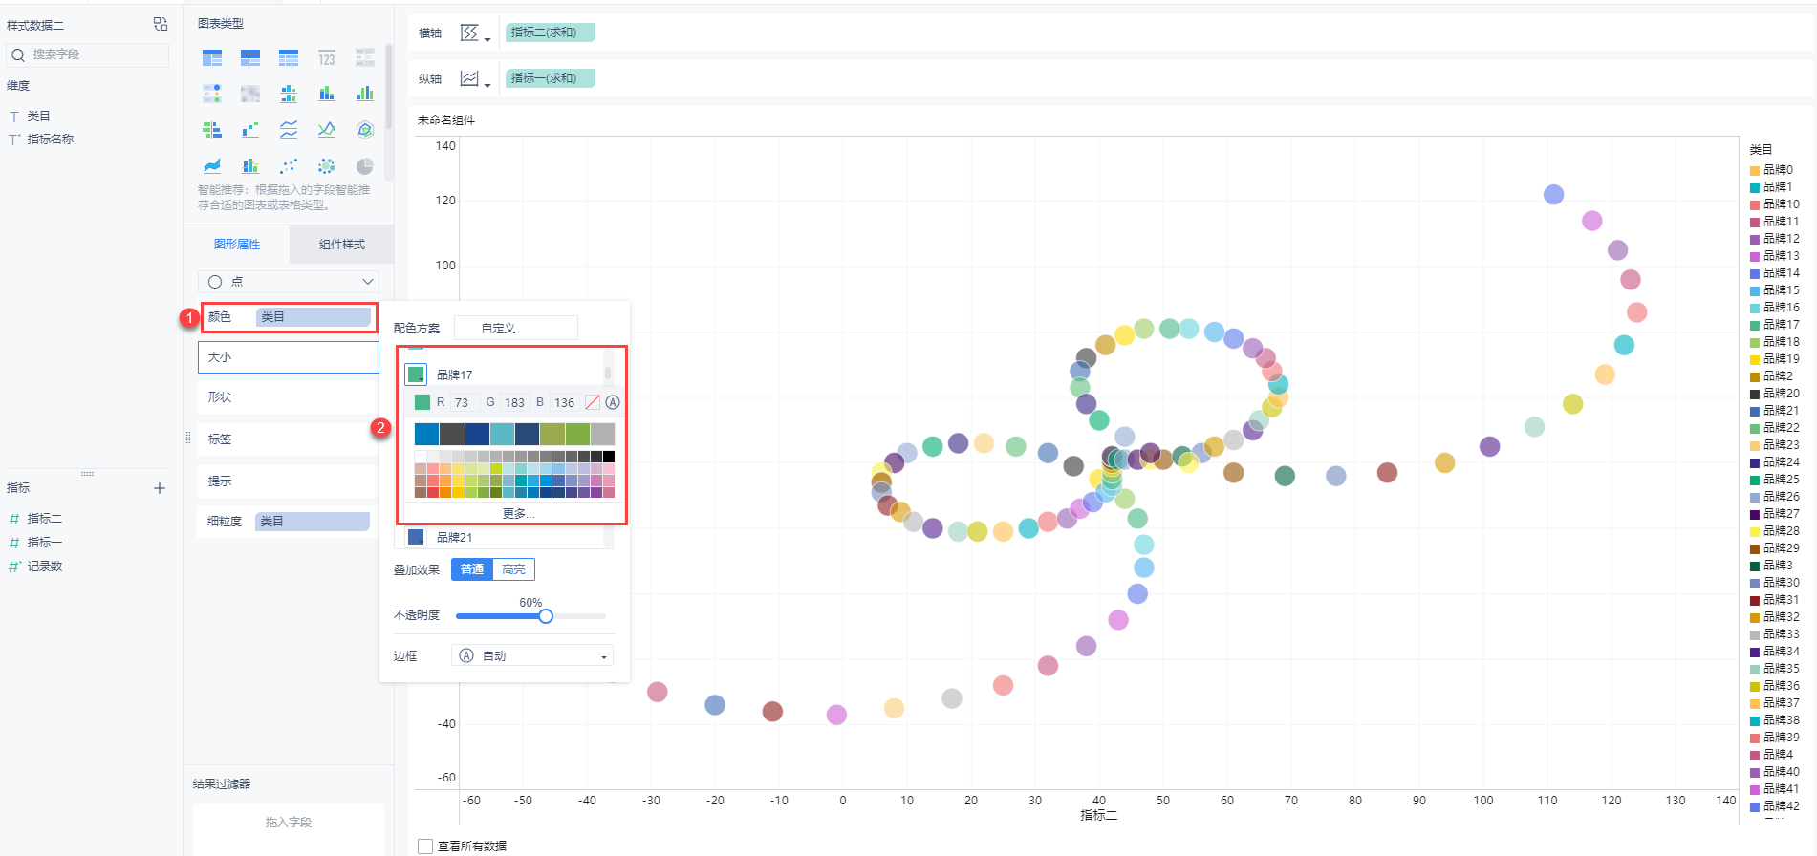1817x856 pixels.
Task: Select the pie chart icon
Action: click(x=365, y=165)
